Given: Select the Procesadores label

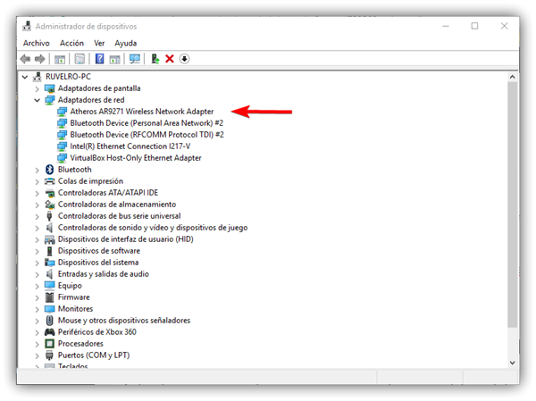Looking at the screenshot, I should coord(80,344).
